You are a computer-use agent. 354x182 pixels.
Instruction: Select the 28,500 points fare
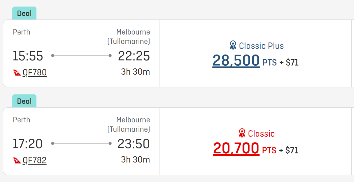point(236,60)
